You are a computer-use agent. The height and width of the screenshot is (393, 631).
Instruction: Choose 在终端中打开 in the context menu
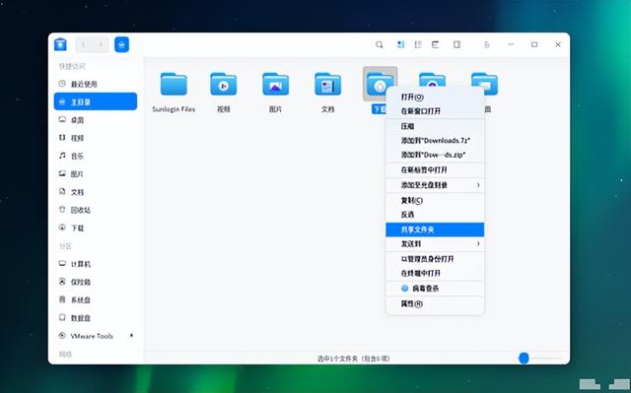(435, 273)
